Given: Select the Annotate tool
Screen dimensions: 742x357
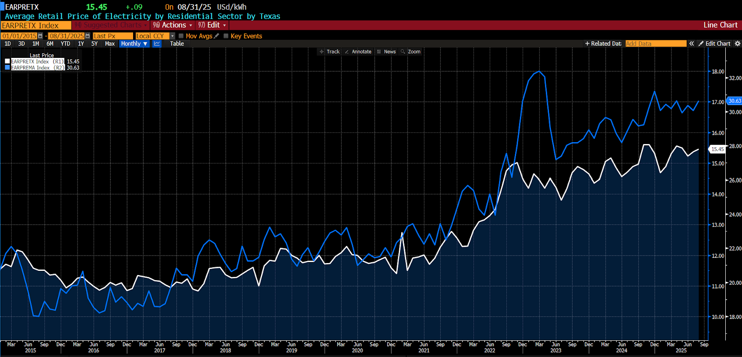Looking at the screenshot, I should tap(358, 52).
